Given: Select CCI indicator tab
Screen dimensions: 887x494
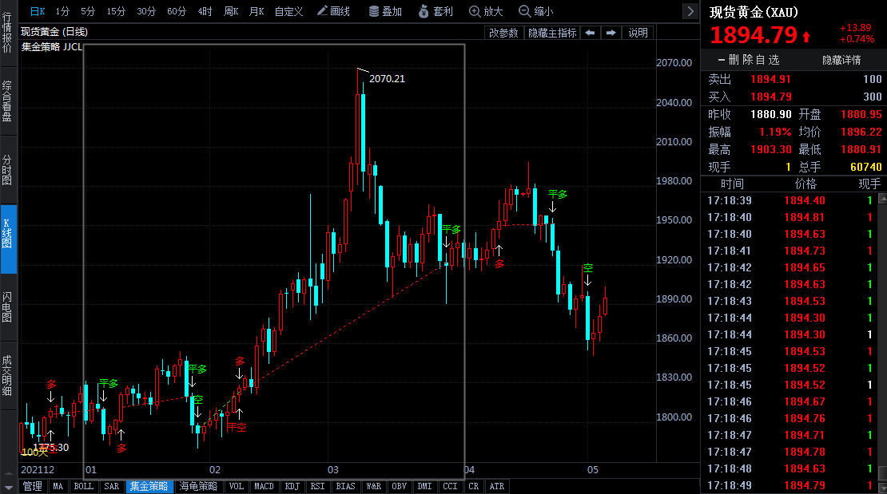Looking at the screenshot, I should (450, 486).
